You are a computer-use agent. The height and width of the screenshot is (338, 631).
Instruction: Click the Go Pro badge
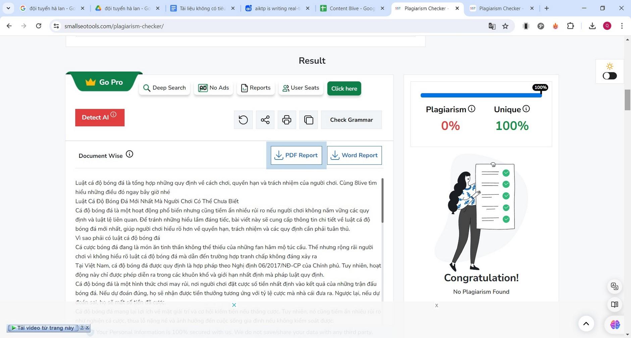pos(104,82)
